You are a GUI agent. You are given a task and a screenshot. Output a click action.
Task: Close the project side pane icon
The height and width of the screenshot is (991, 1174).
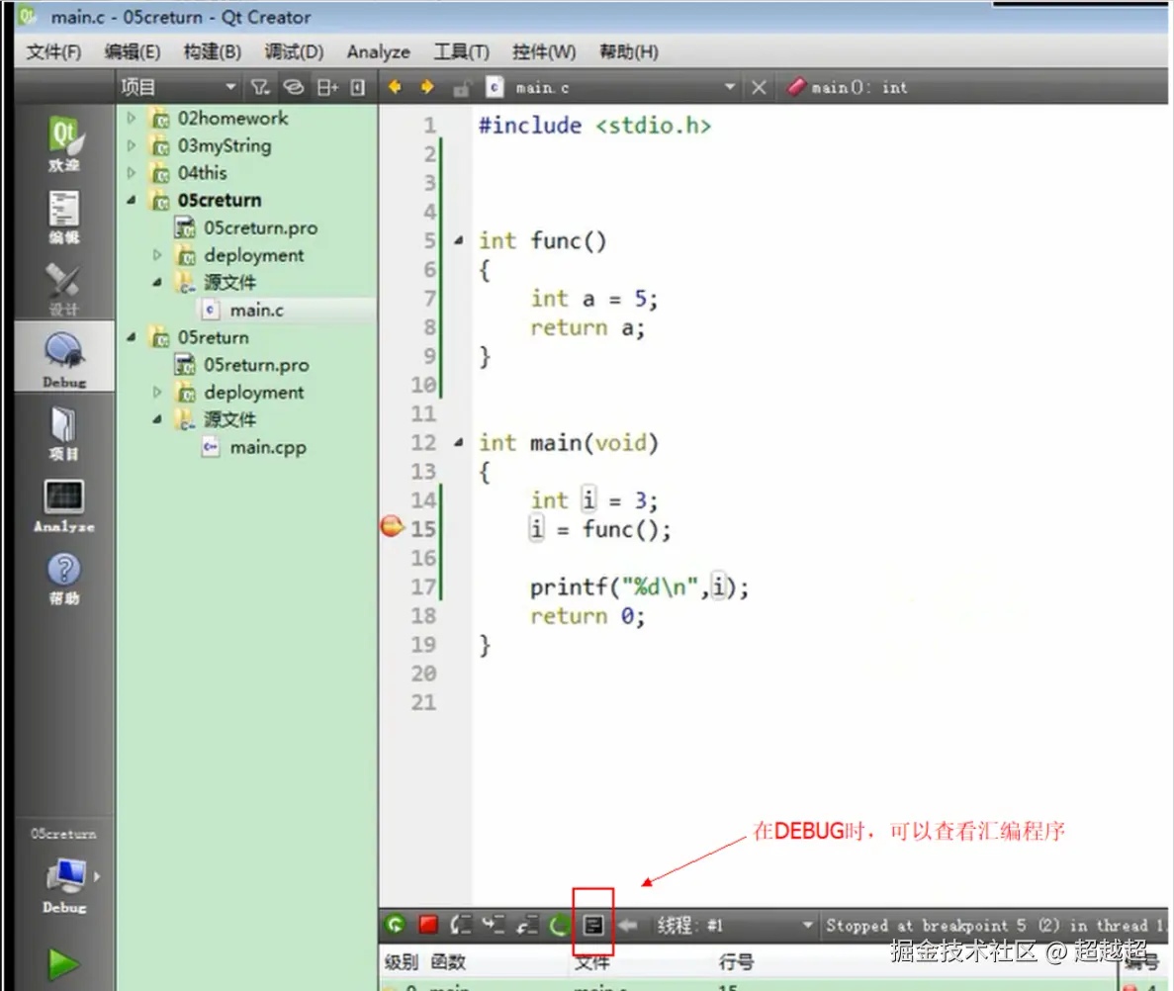[x=358, y=88]
